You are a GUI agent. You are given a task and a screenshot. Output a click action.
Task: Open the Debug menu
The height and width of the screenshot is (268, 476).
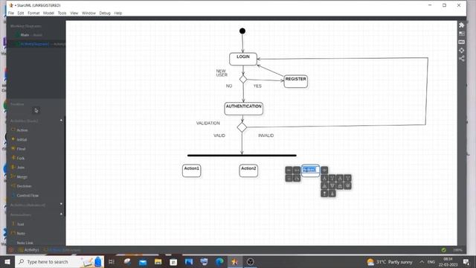click(105, 13)
